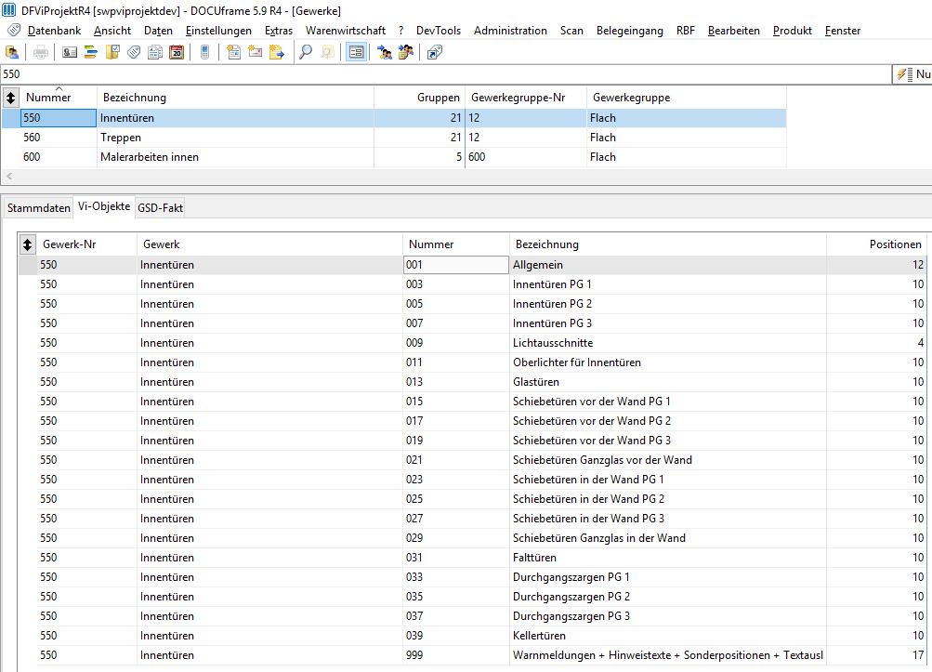Select the Treppen row
Screen dimensions: 932x672
(393, 138)
